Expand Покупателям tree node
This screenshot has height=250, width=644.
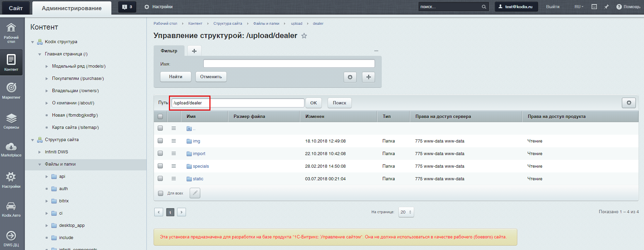tap(47, 79)
